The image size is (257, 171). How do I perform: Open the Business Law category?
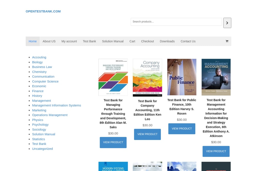(x=42, y=67)
